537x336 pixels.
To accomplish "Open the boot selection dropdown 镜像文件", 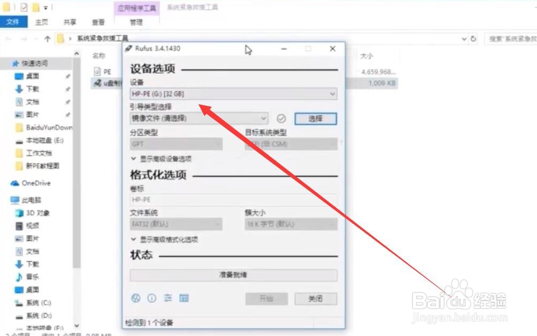I will tap(199, 119).
